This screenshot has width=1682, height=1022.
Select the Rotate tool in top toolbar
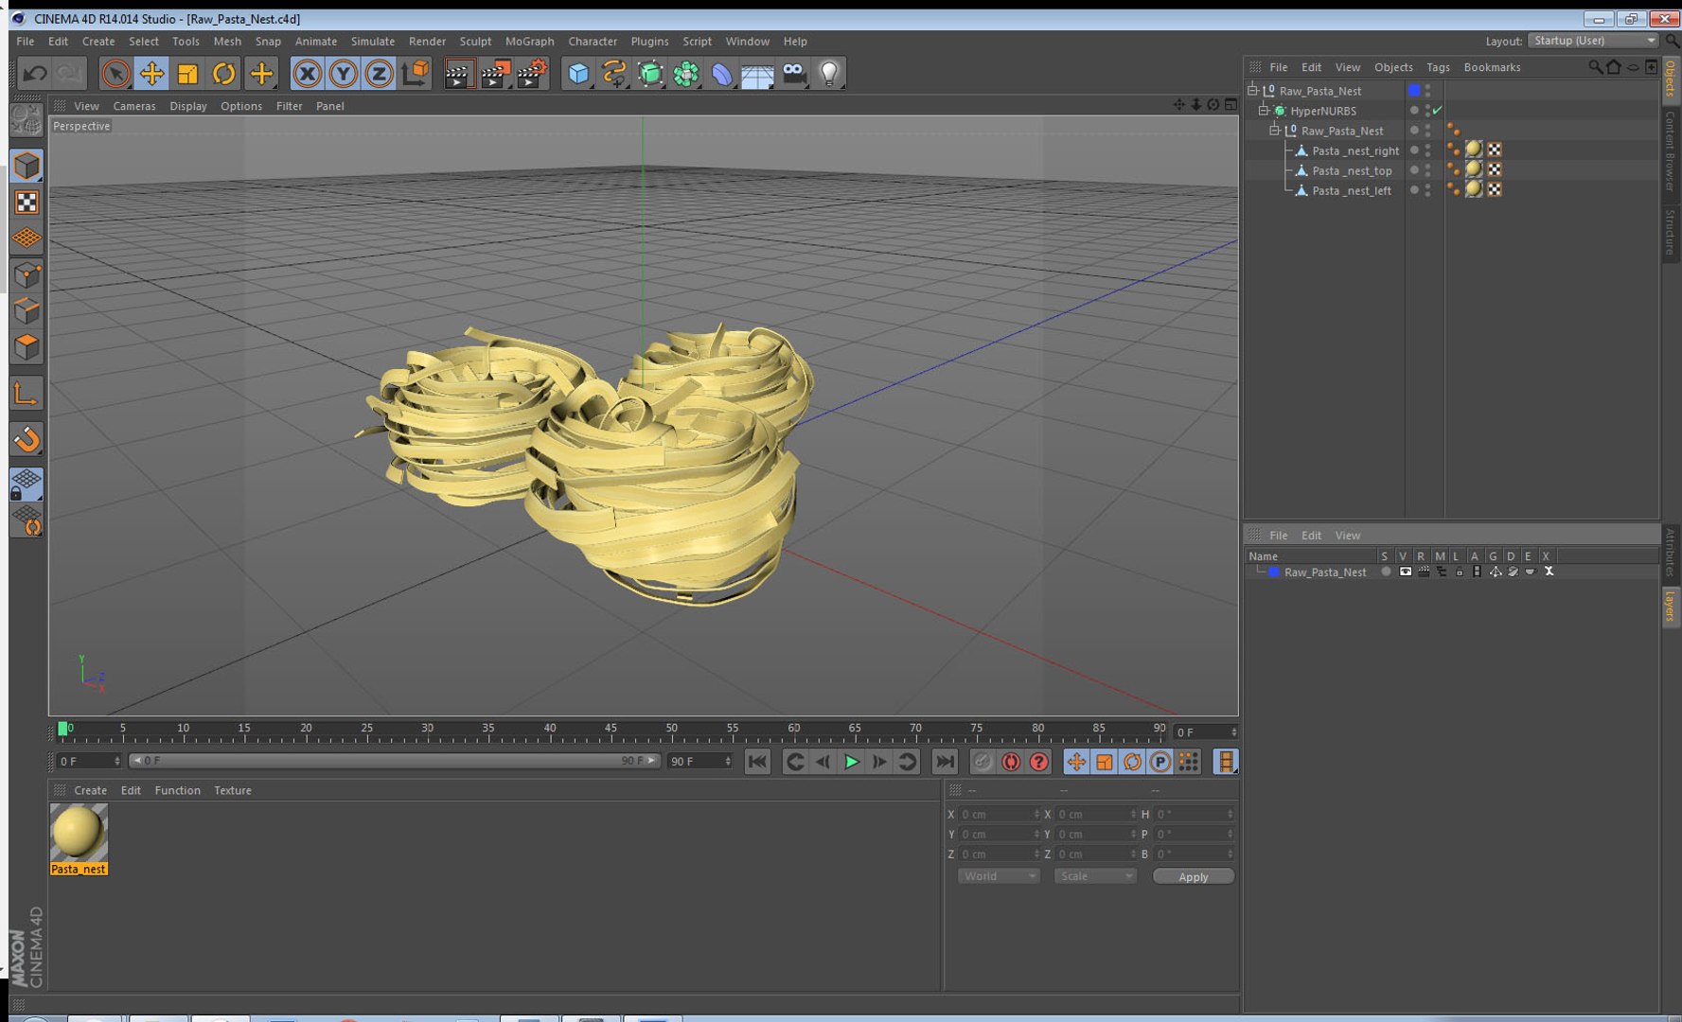point(223,73)
